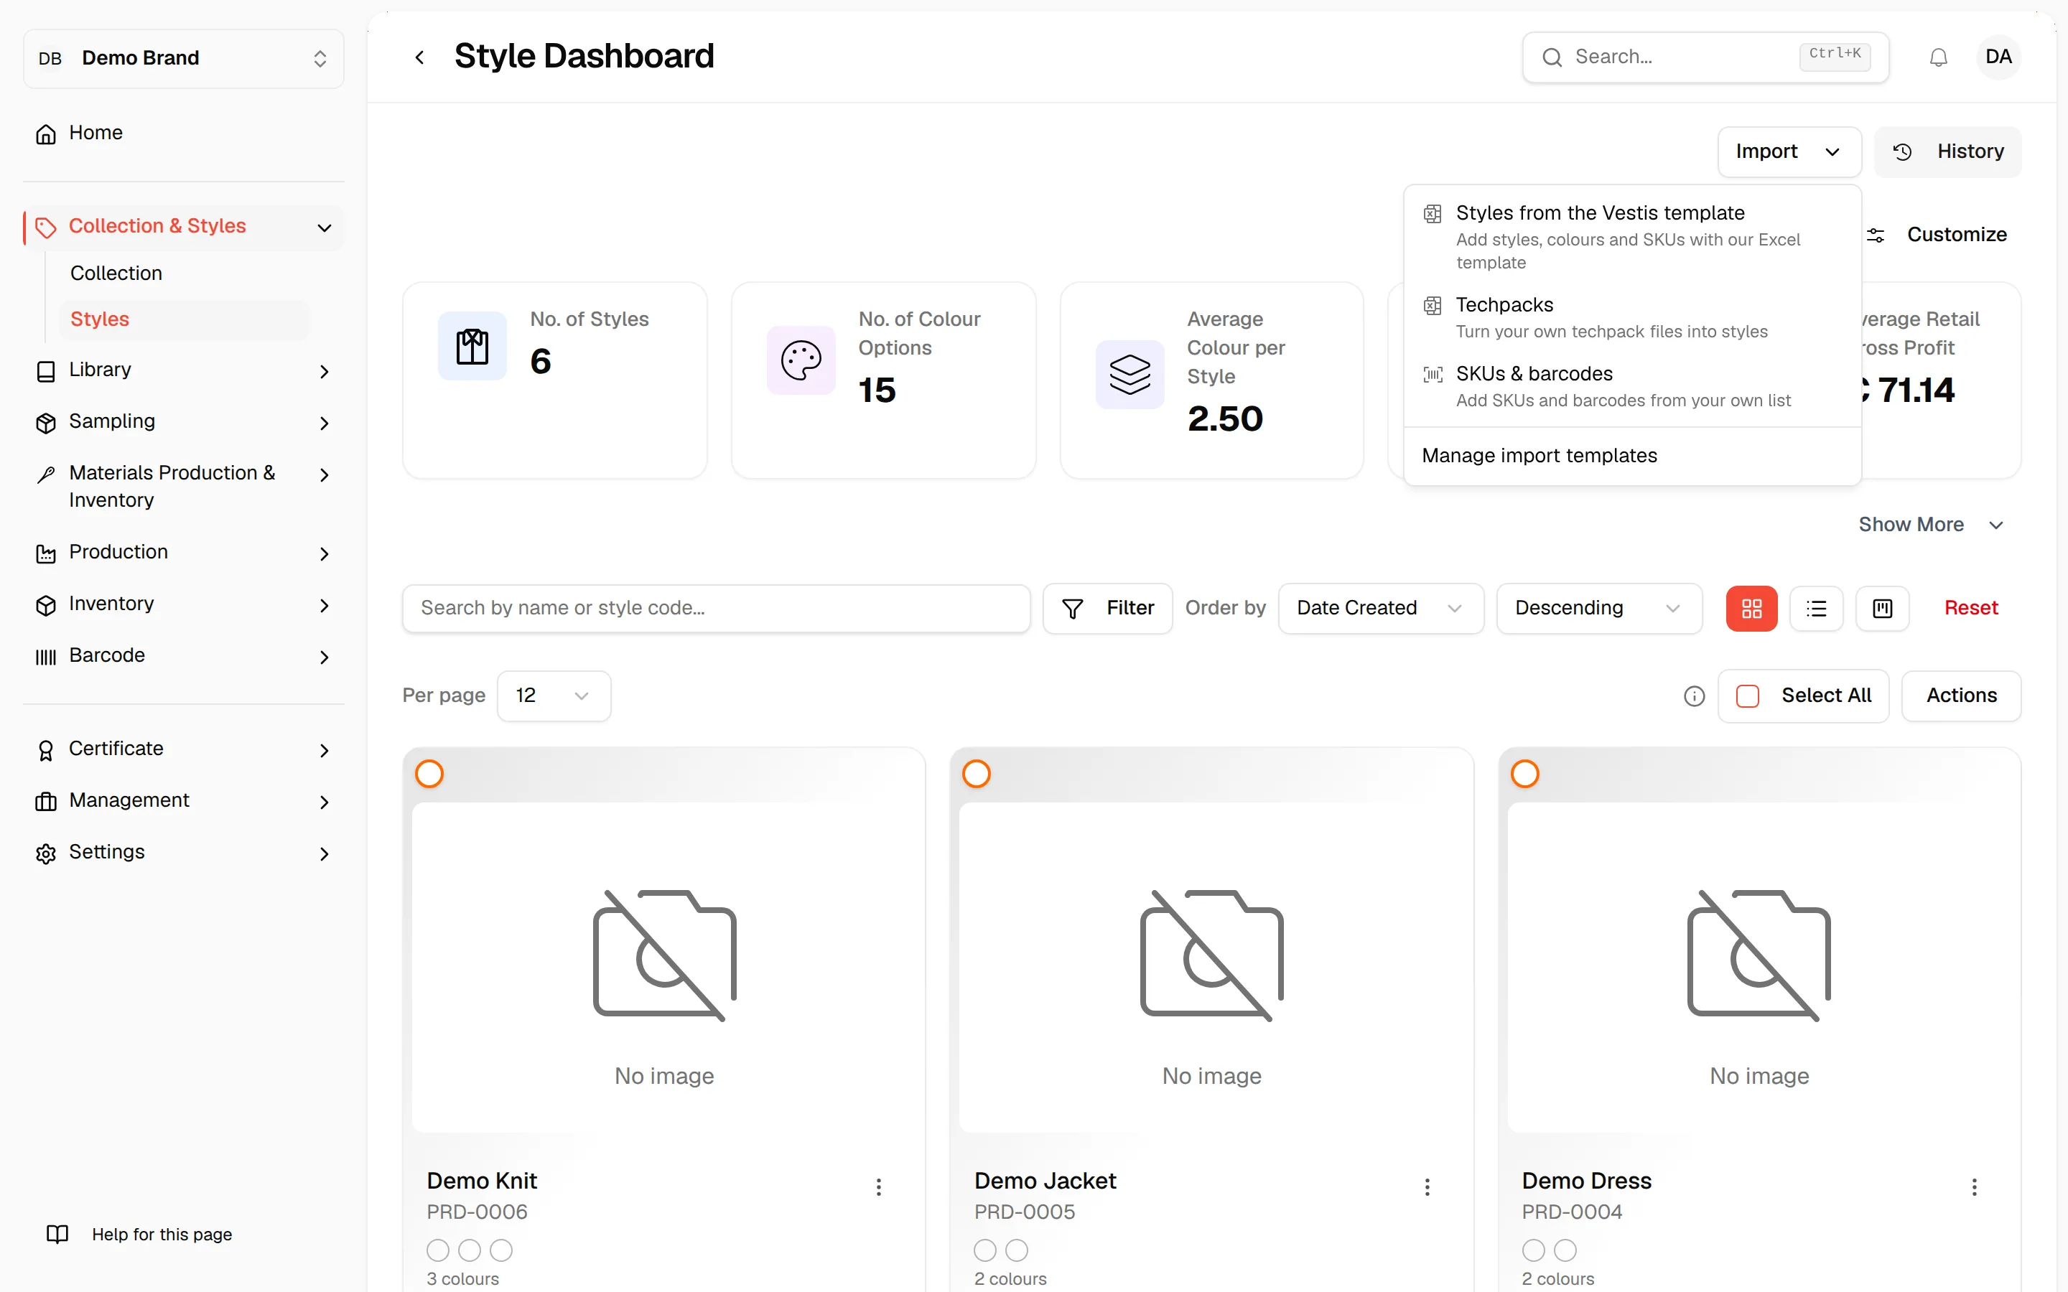The width and height of the screenshot is (2068, 1292).
Task: Open the Demo Brand switcher
Action: 183,58
